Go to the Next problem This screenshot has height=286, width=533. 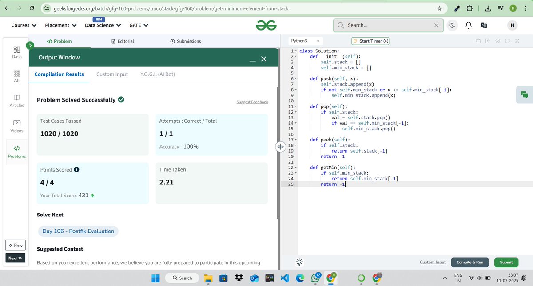pyautogui.click(x=16, y=258)
